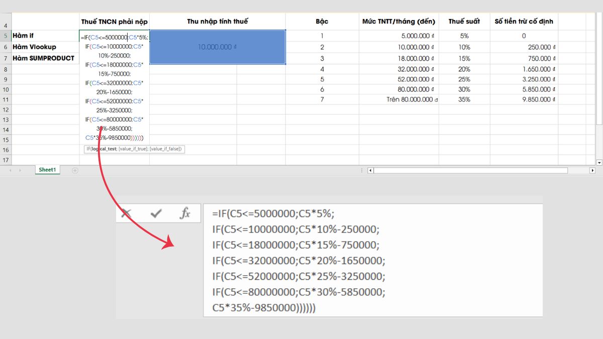Select the Mức TNTT/tháng (đến) header cell

click(399, 21)
